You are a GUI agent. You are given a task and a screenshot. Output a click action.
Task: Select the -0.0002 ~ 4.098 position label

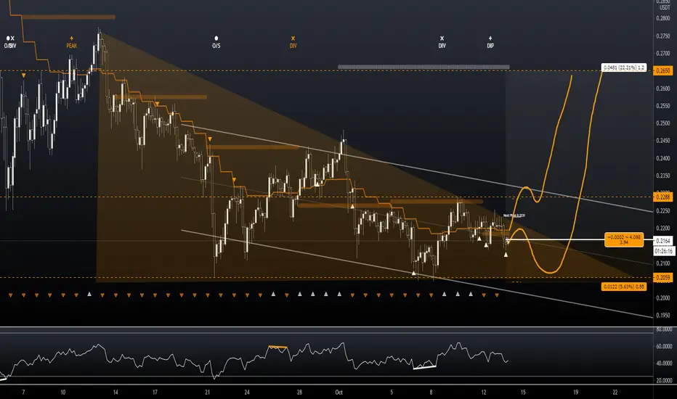pyautogui.click(x=624, y=240)
